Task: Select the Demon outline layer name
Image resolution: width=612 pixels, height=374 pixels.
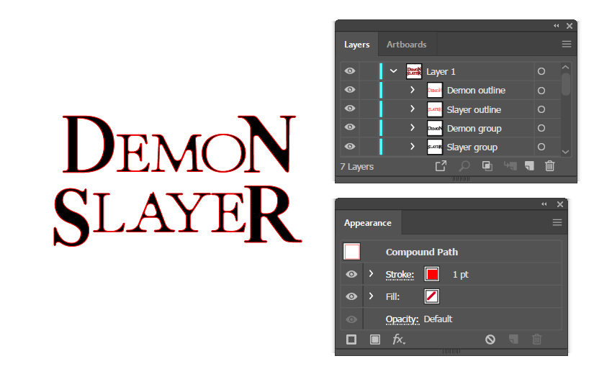Action: pyautogui.click(x=476, y=91)
